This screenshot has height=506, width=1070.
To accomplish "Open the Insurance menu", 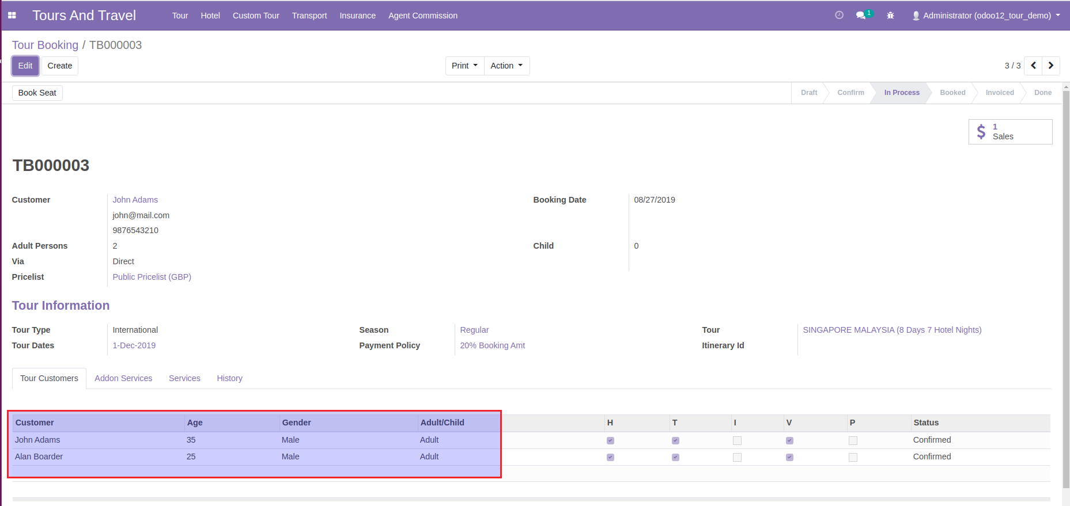I will click(x=357, y=16).
